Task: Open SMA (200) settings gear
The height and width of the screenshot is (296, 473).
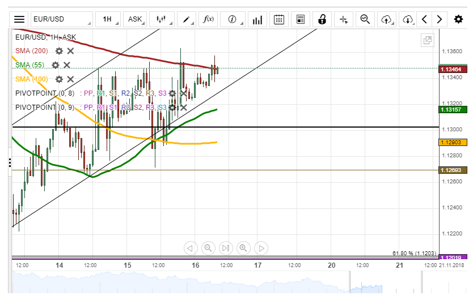Action: click(59, 51)
